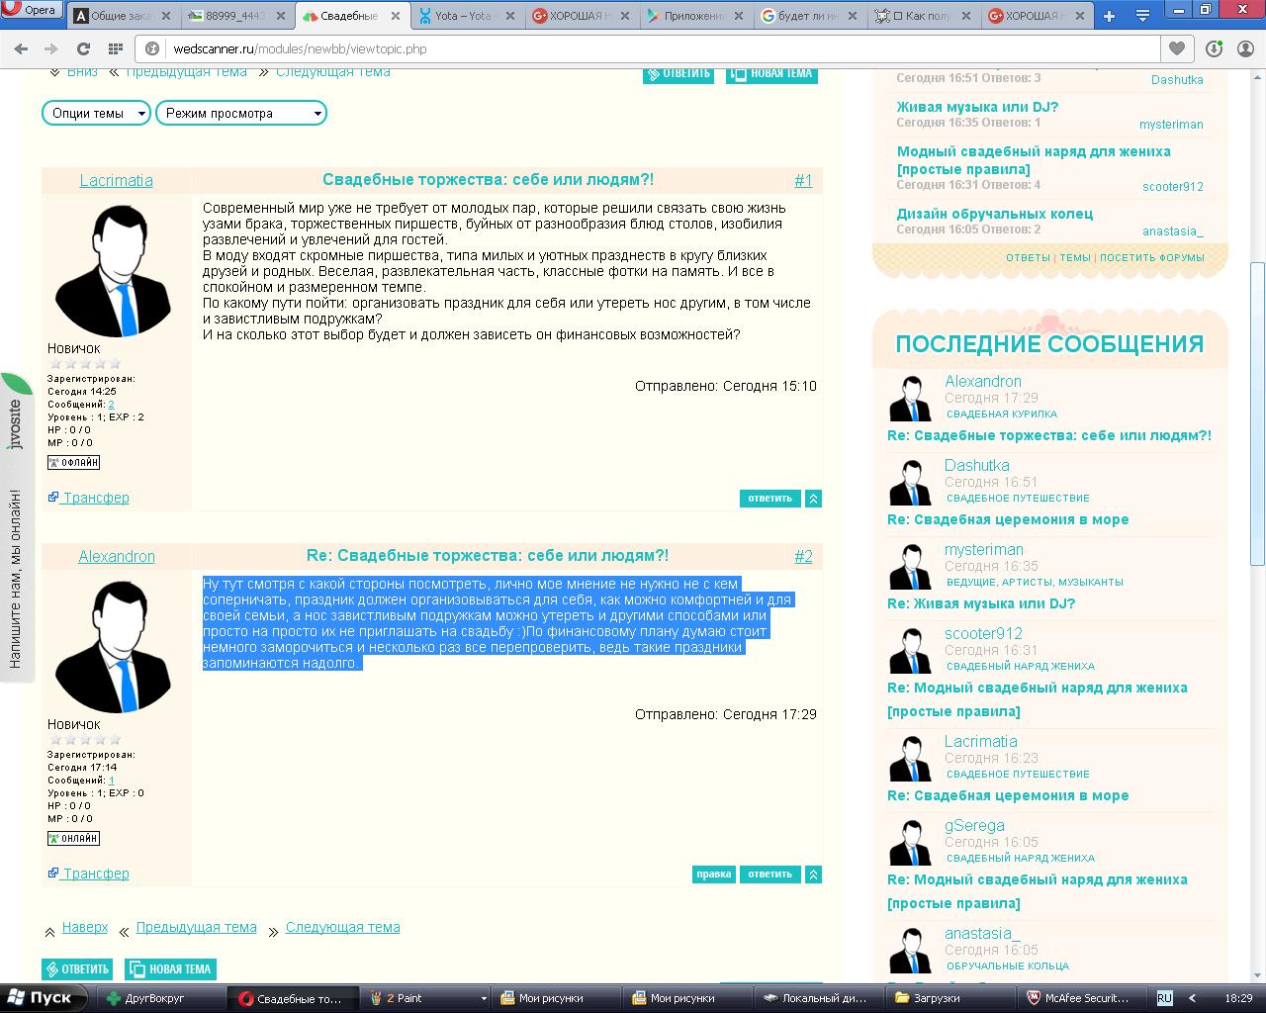Image resolution: width=1266 pixels, height=1013 pixels.
Task: Click the top НОВАЯ ТЕМА button
Action: coord(771,73)
